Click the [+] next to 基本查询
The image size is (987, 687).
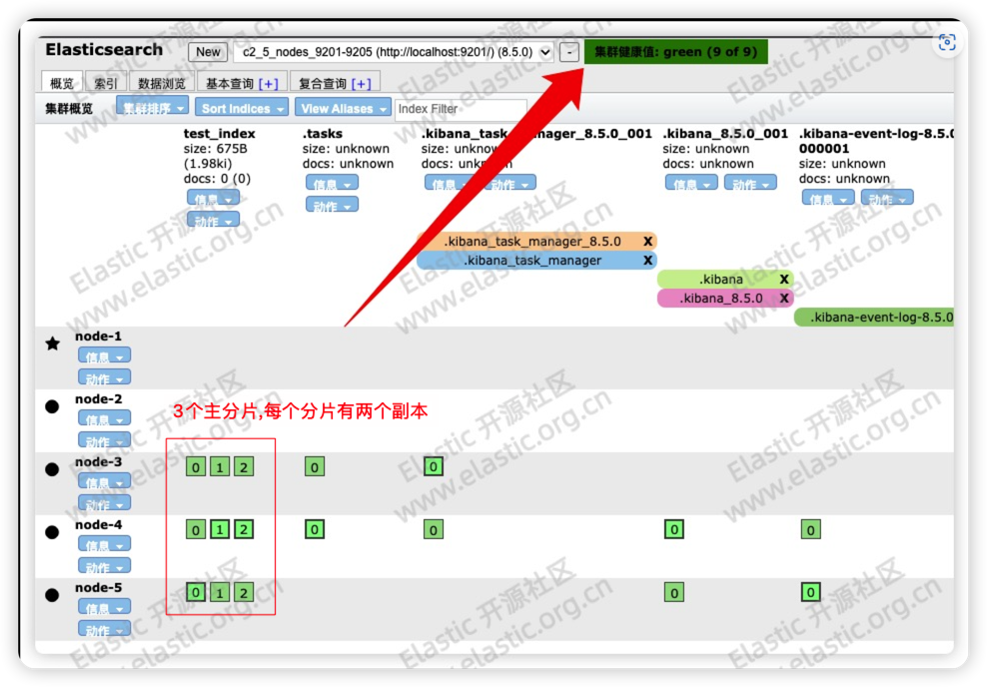click(x=268, y=84)
